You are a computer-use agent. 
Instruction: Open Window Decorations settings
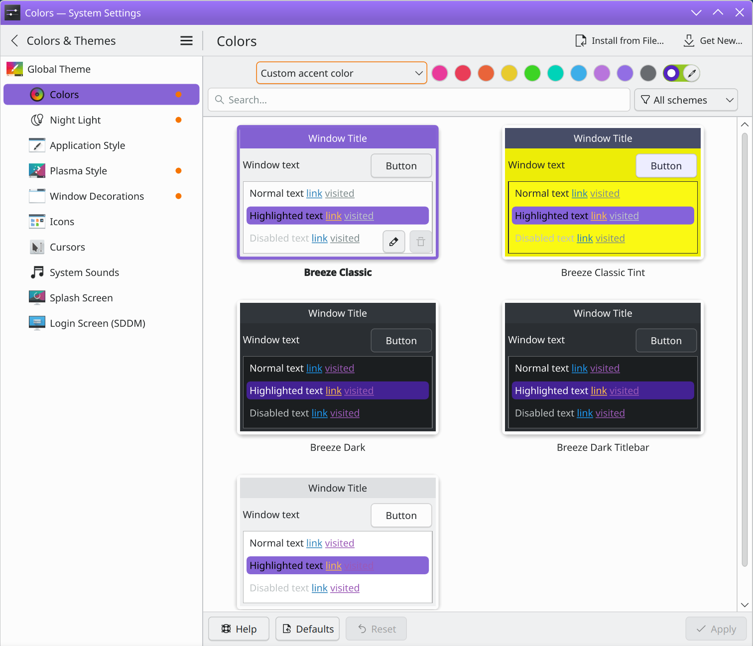[x=101, y=196]
